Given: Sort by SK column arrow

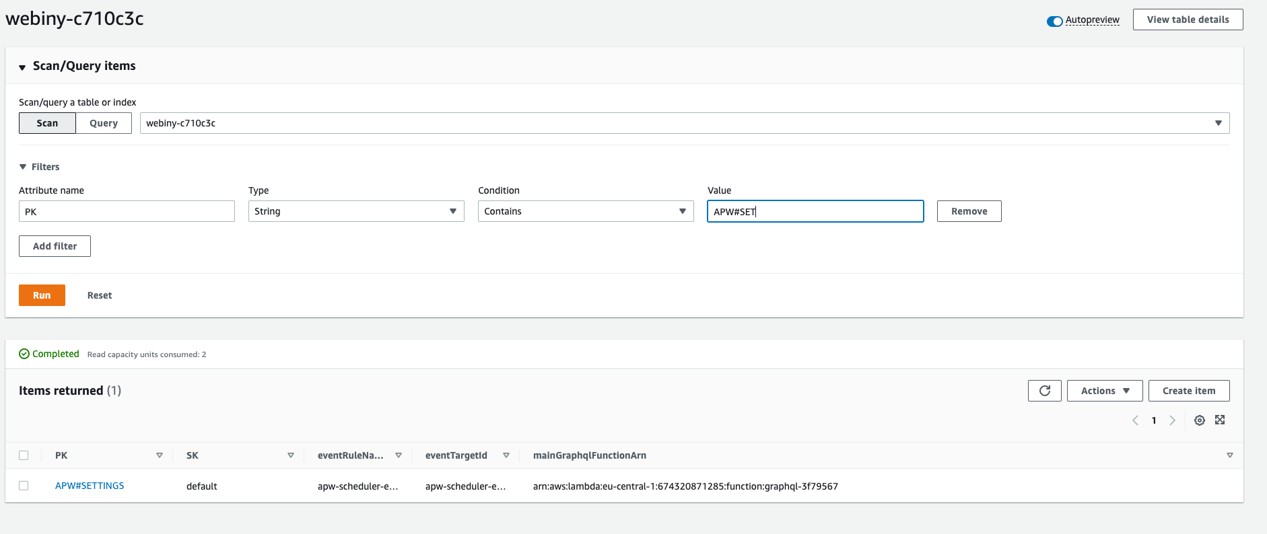Looking at the screenshot, I should [x=291, y=455].
